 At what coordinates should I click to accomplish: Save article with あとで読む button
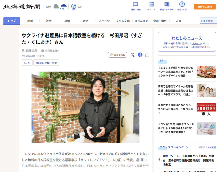(118, 55)
